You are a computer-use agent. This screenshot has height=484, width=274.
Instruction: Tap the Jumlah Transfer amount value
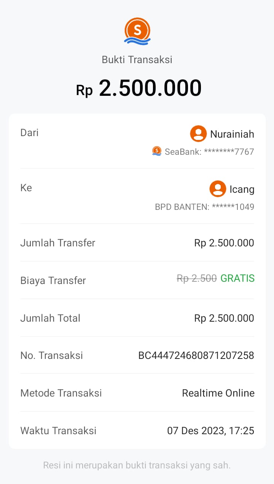(x=224, y=243)
